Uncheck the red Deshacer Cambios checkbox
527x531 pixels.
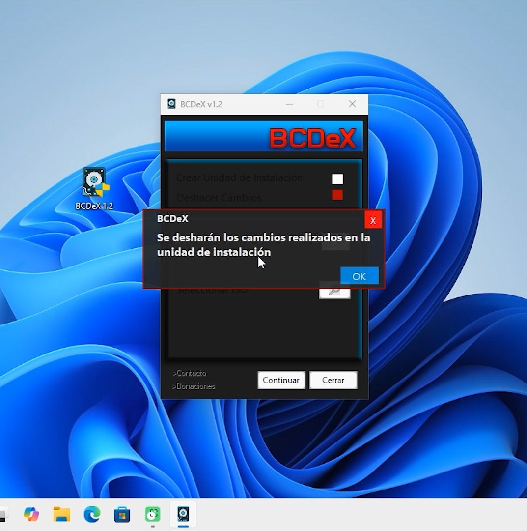pyautogui.click(x=337, y=195)
